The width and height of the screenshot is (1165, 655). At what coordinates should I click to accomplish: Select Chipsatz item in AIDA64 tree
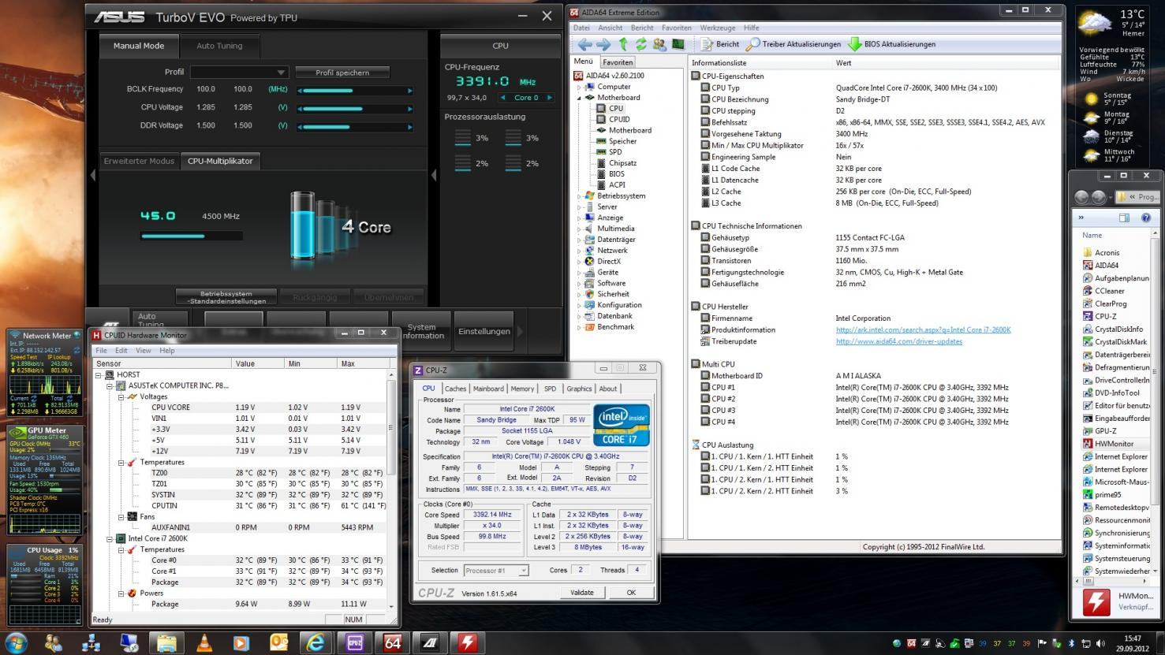622,163
